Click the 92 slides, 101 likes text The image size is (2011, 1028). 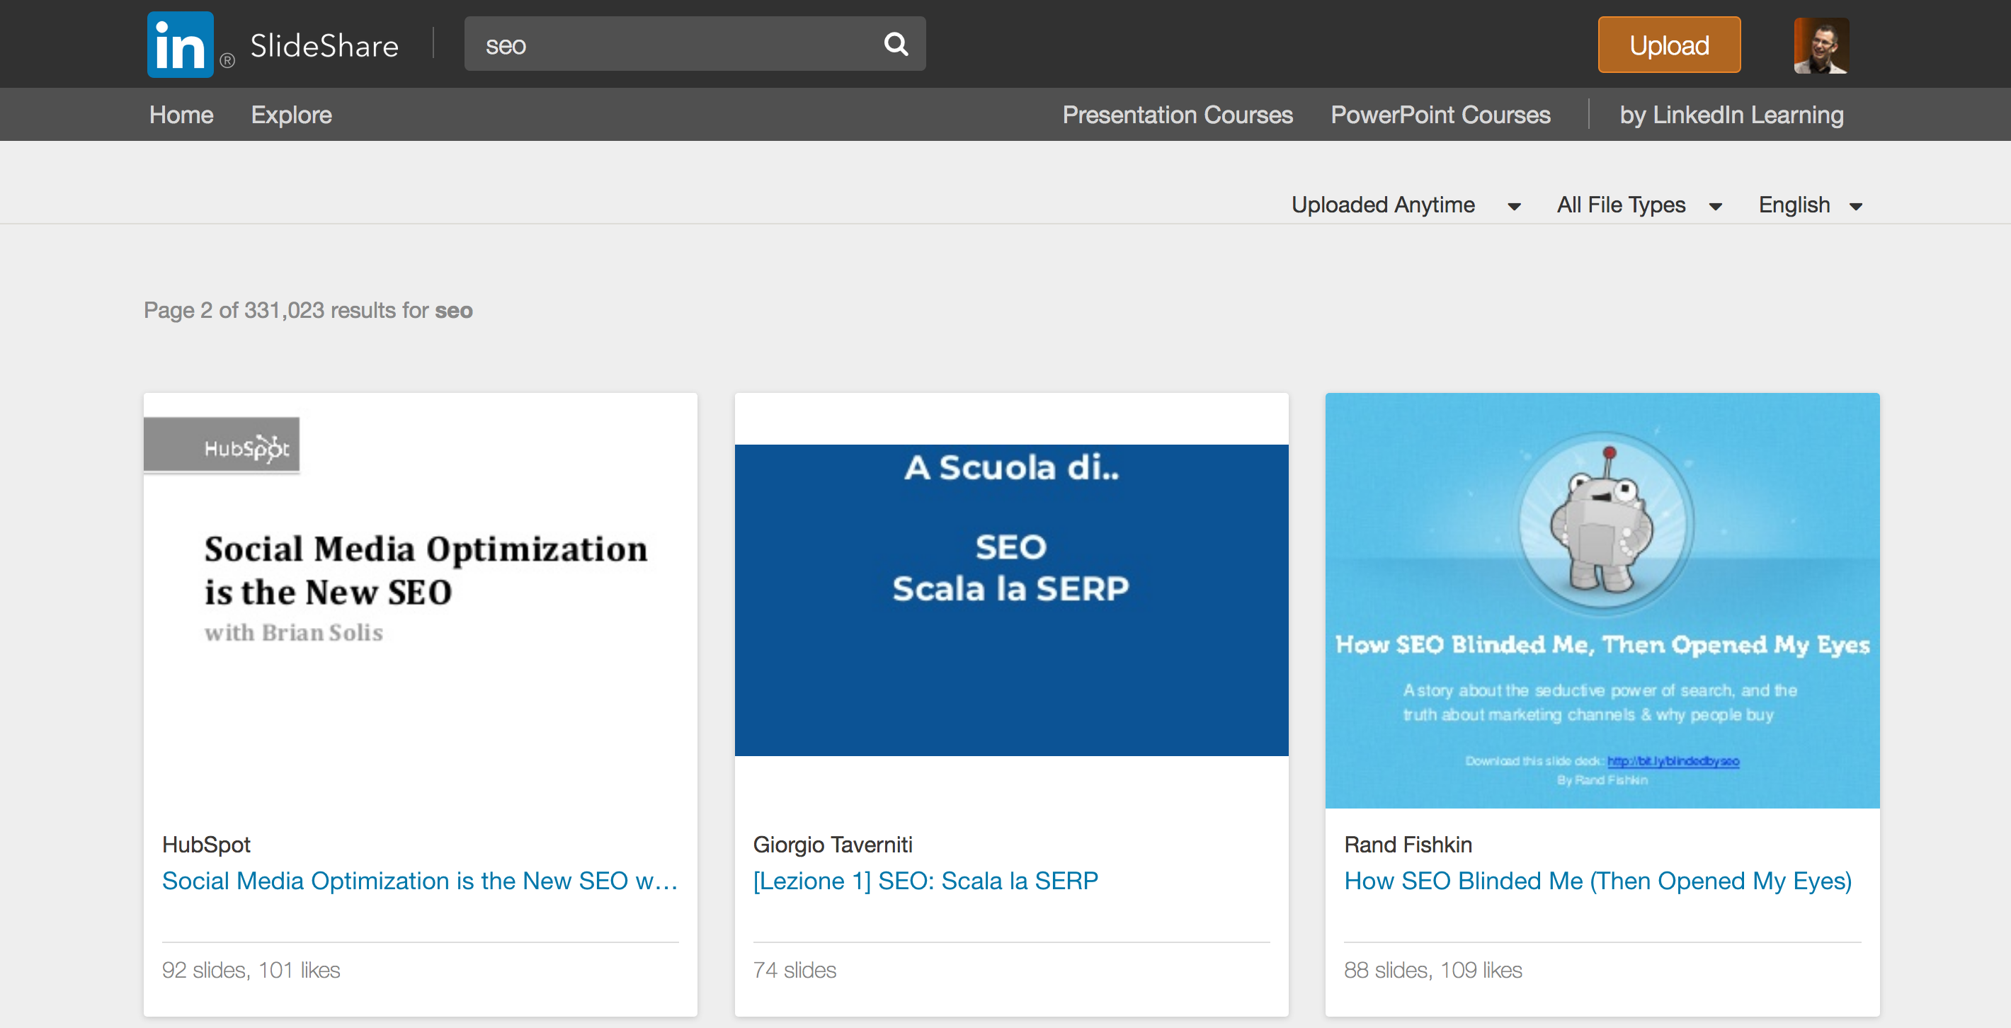point(251,969)
